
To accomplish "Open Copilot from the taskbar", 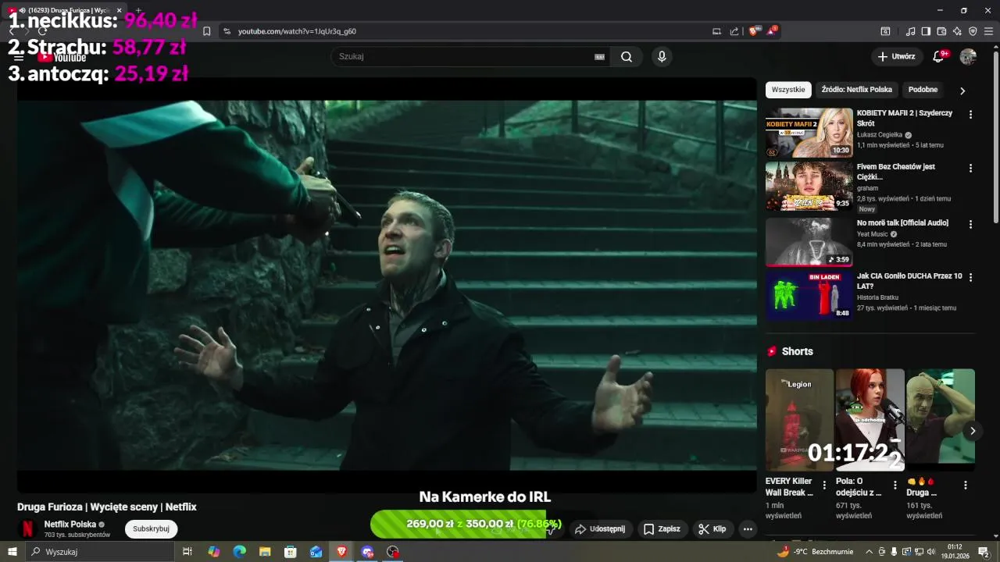I will 213,552.
